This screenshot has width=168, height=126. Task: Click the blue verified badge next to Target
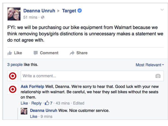[x=79, y=11]
